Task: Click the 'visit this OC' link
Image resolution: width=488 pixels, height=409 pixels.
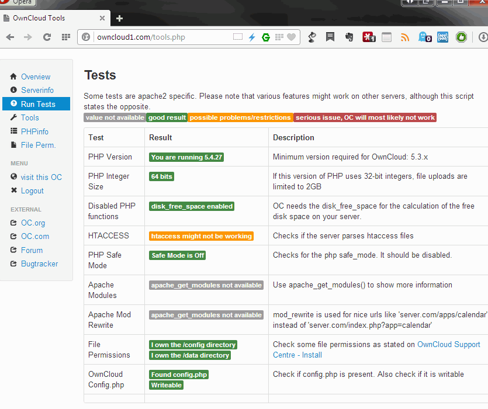Action: pos(41,177)
